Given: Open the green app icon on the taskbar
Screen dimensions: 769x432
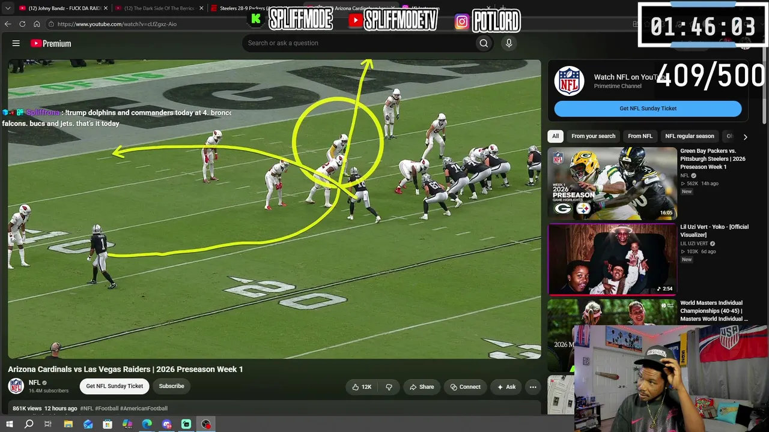Looking at the screenshot, I should point(186,424).
